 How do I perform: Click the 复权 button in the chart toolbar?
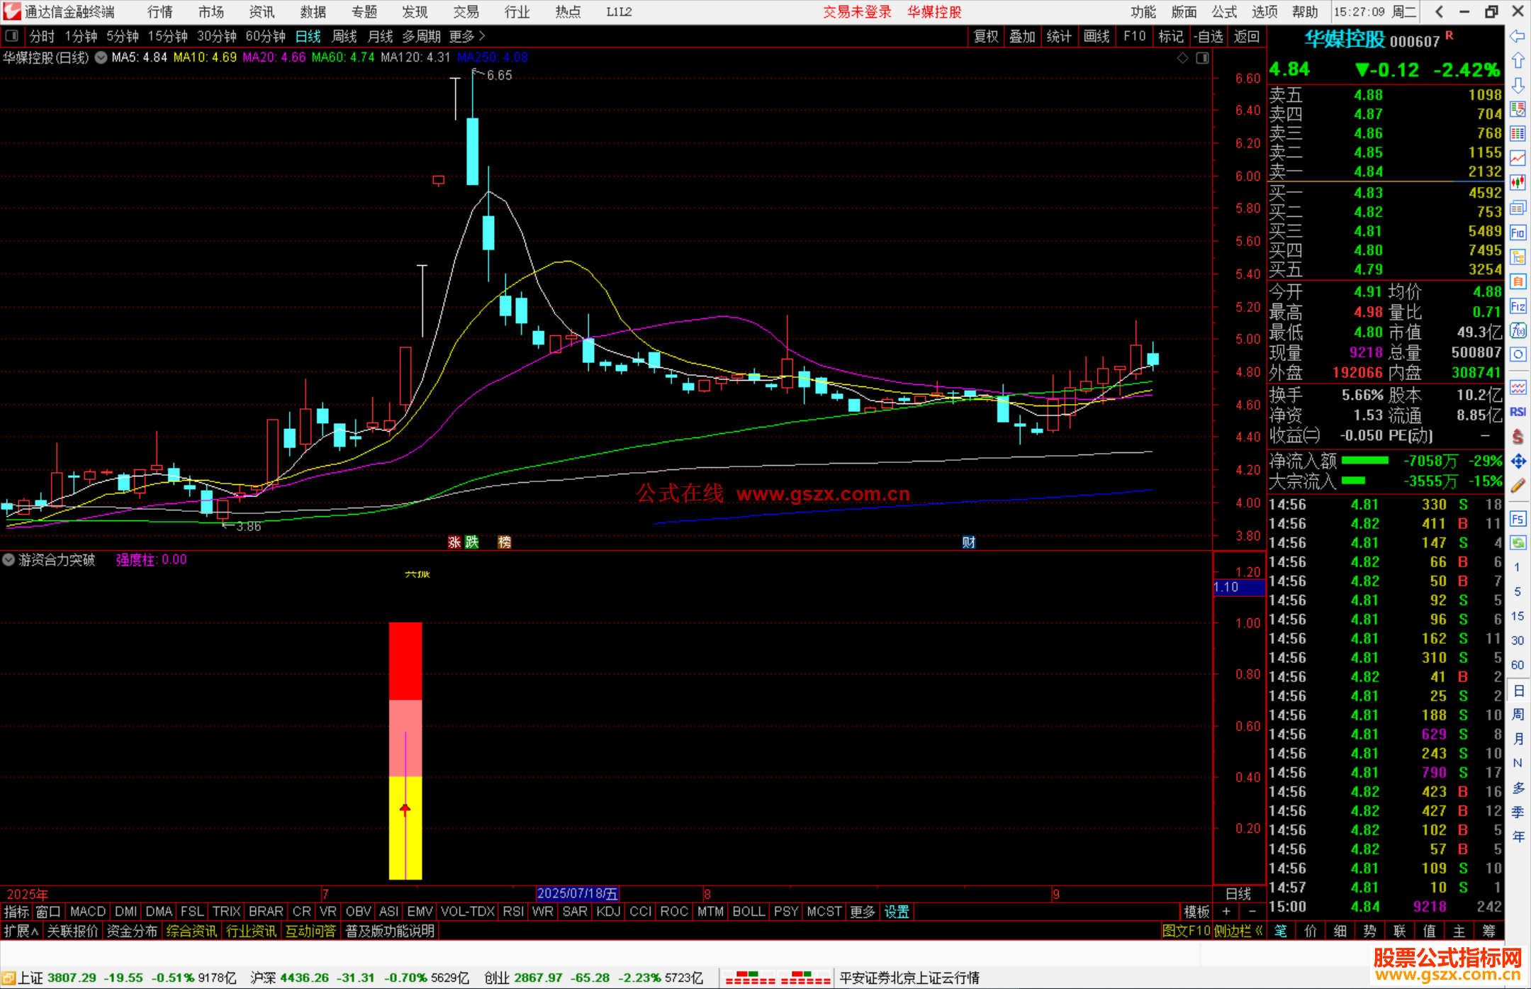point(986,36)
